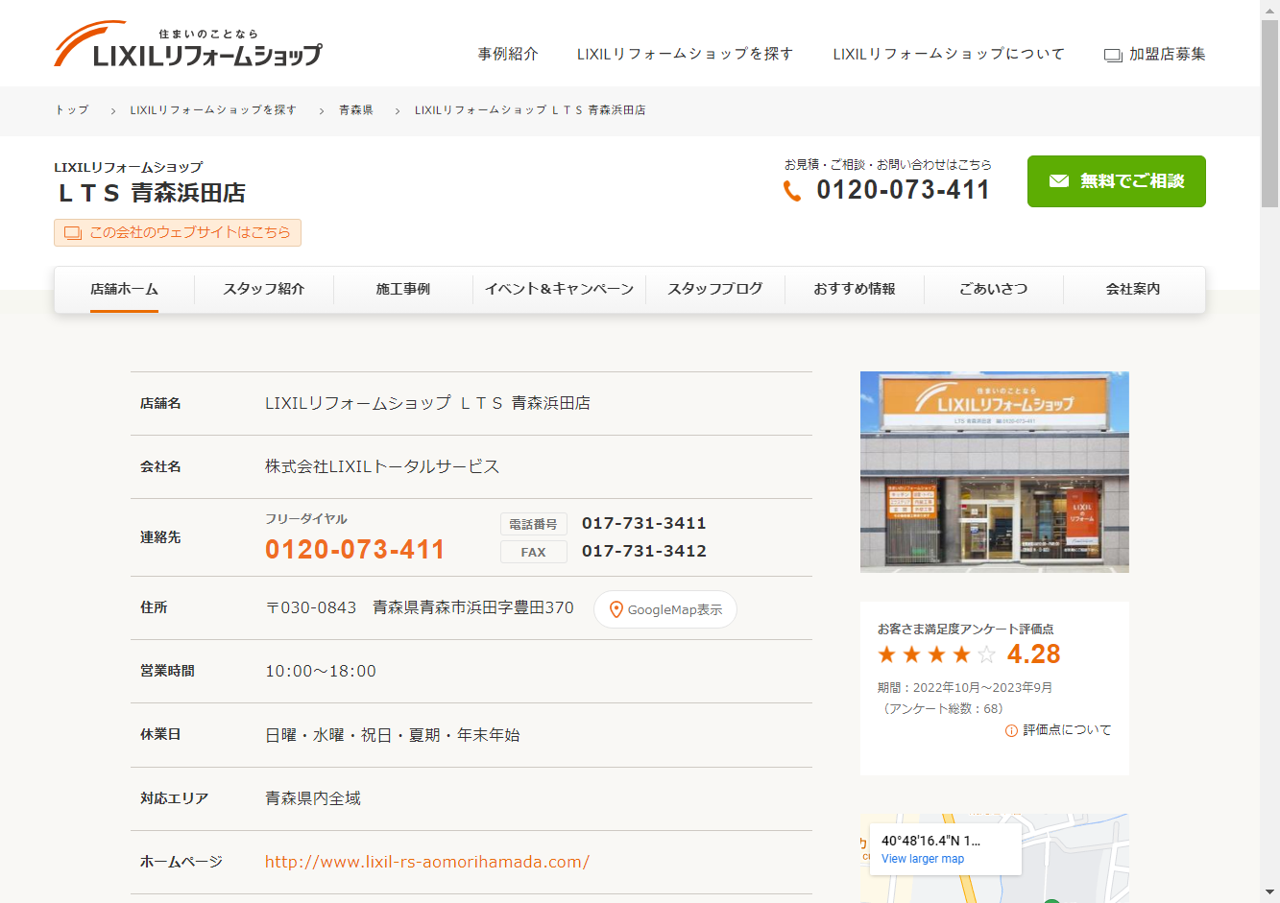Click the LIXIL Reform Shop logo
This screenshot has width=1280, height=903.
pos(188,45)
